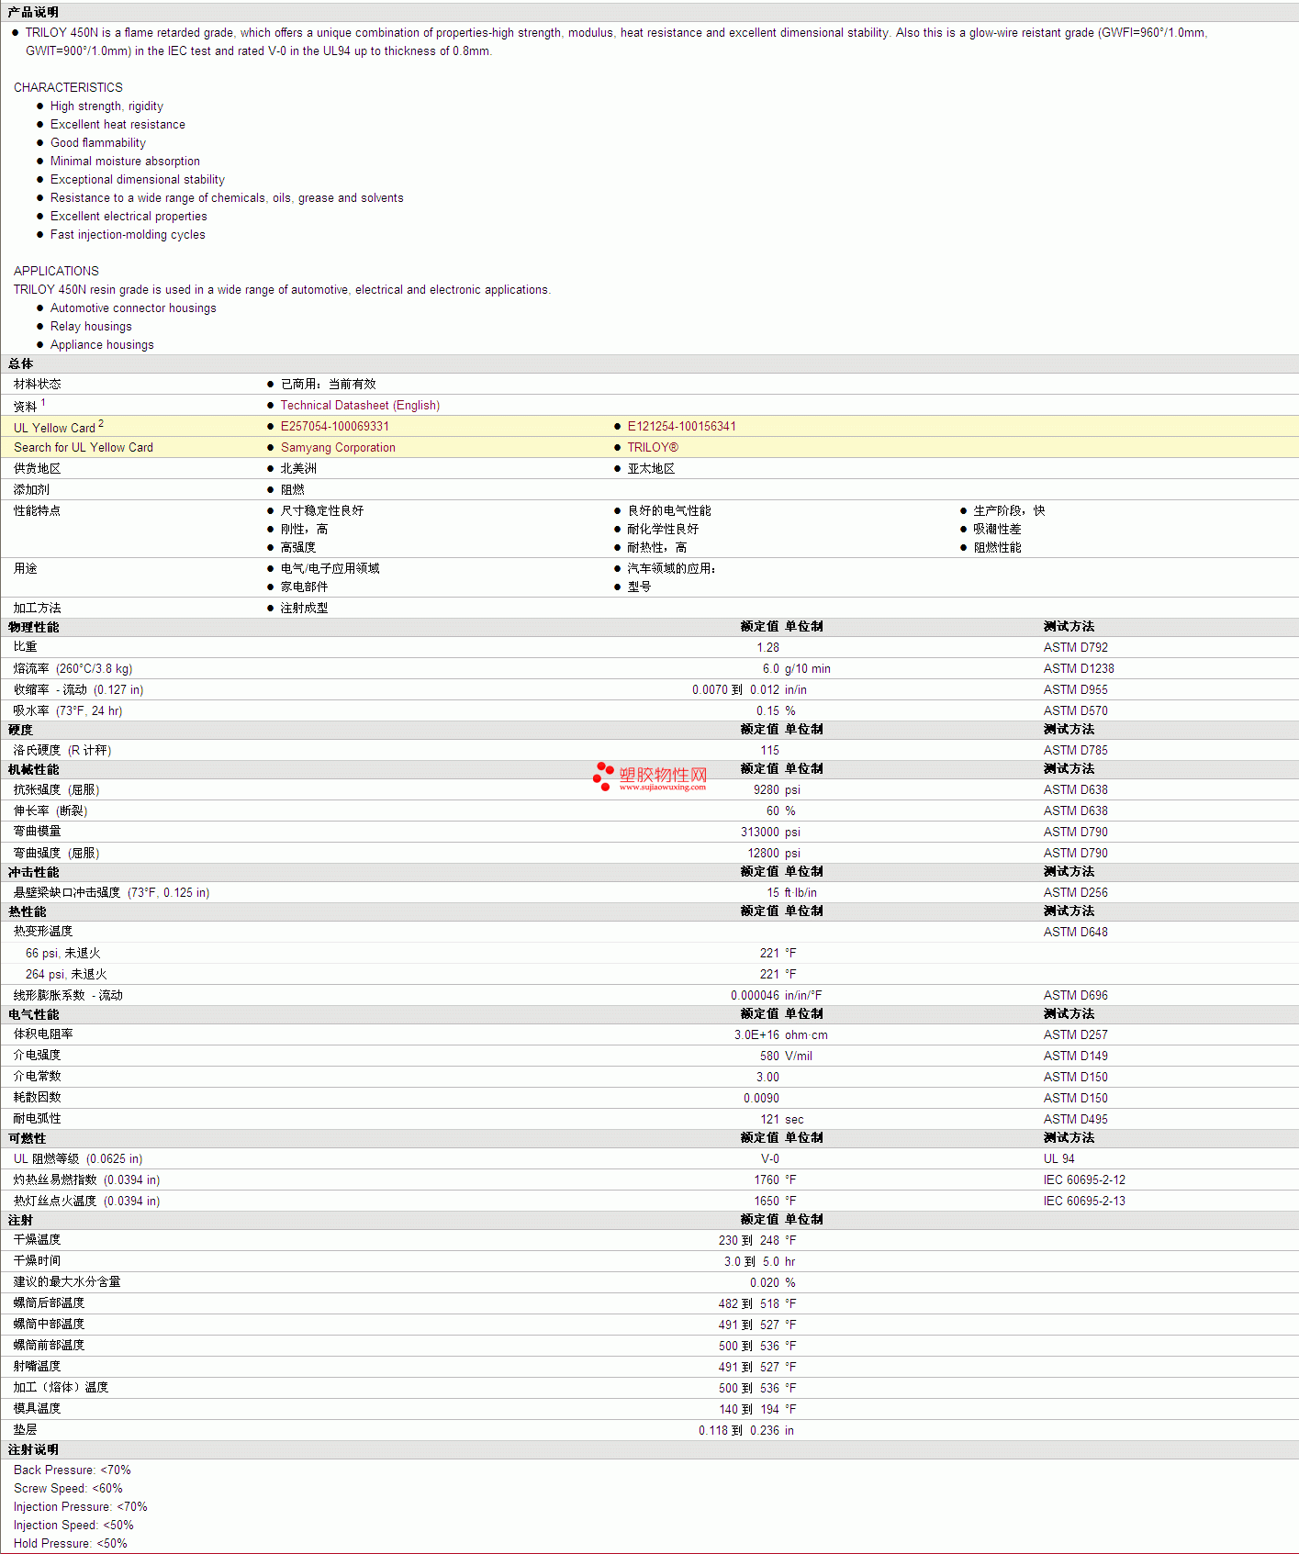Click "Automotive connector housings" item
Image resolution: width=1299 pixels, height=1554 pixels.
click(133, 308)
